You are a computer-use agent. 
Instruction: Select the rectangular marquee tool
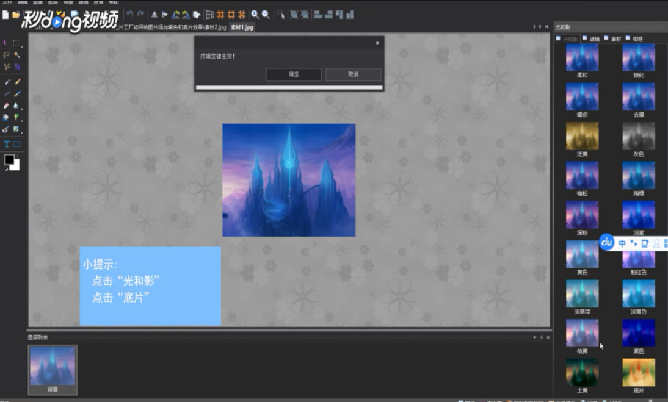coord(16,43)
